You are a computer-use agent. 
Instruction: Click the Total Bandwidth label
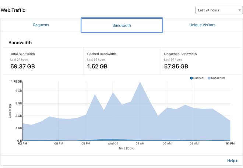point(22,54)
